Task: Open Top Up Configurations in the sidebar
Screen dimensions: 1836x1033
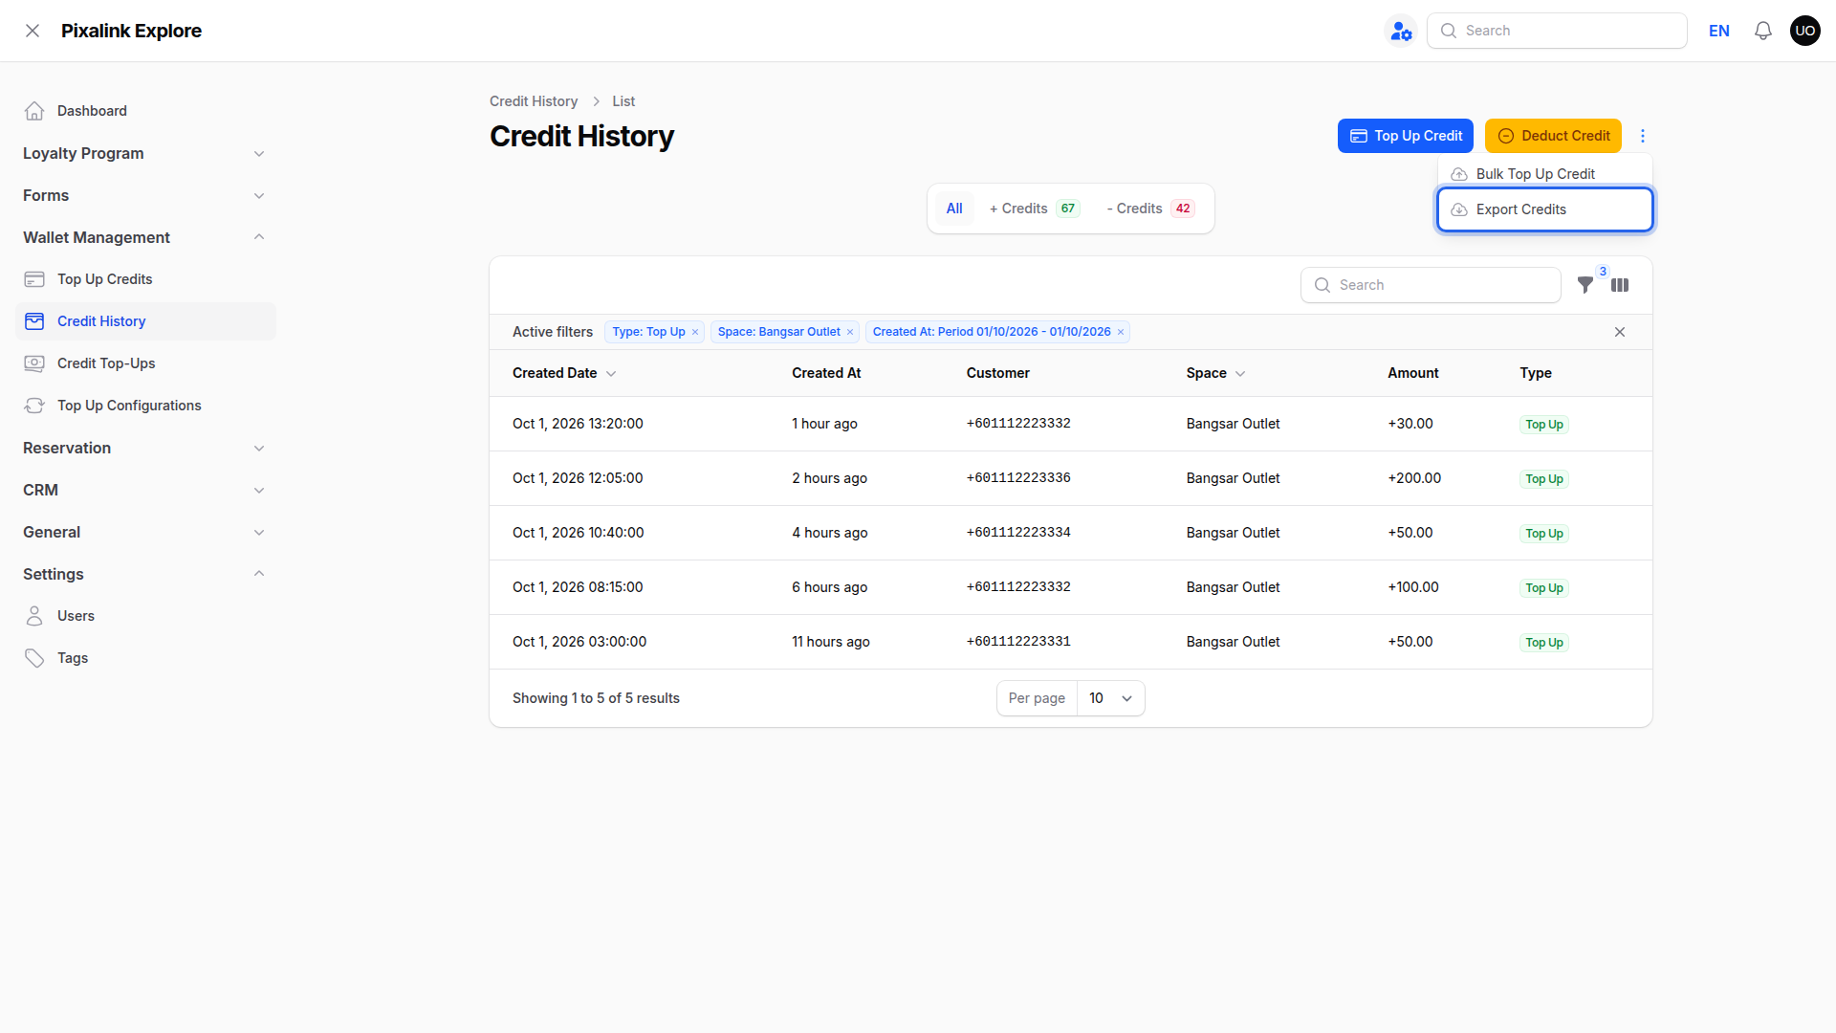Action: tap(145, 406)
